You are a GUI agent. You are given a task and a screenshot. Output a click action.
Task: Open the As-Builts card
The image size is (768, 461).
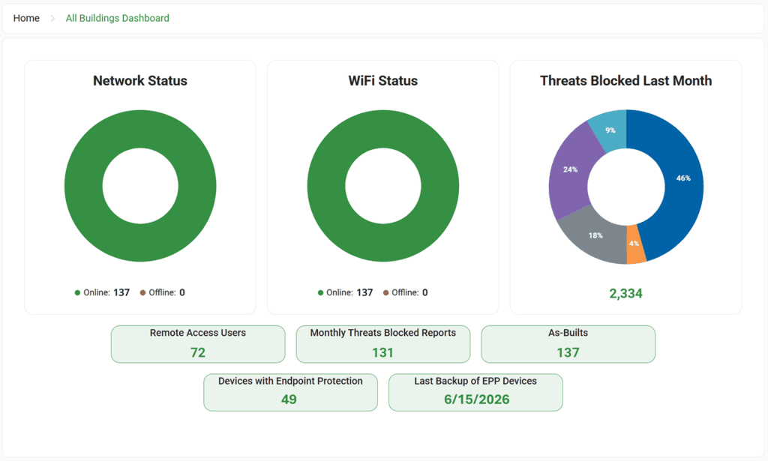568,344
